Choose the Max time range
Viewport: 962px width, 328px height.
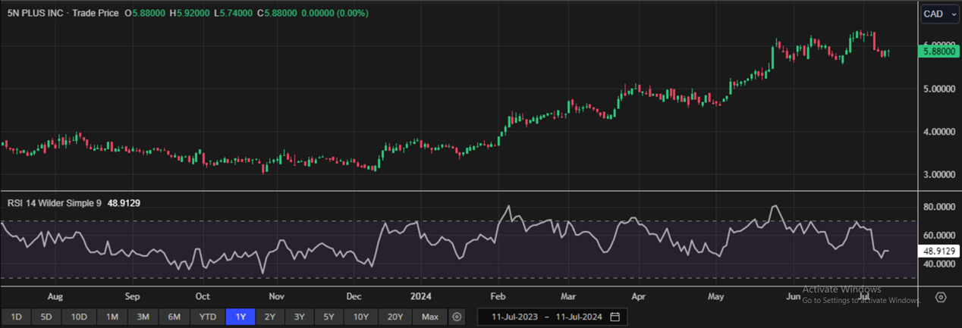429,317
